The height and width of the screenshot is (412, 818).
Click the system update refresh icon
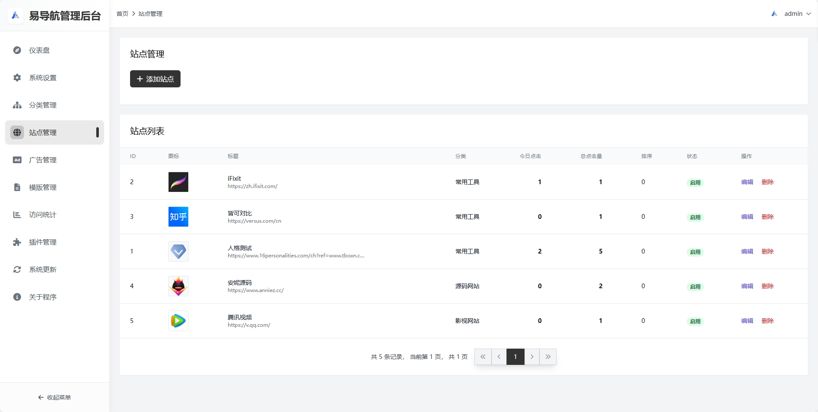(x=17, y=269)
